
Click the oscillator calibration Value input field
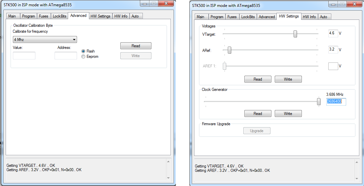pyautogui.click(x=24, y=56)
